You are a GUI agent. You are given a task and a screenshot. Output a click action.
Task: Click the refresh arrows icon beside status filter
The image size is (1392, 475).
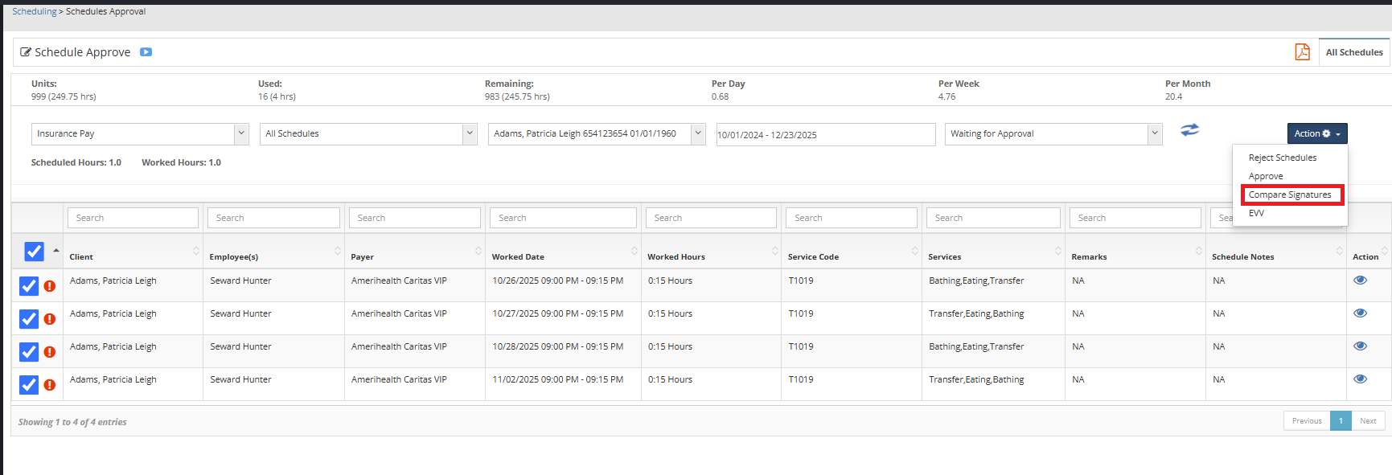[x=1189, y=130]
